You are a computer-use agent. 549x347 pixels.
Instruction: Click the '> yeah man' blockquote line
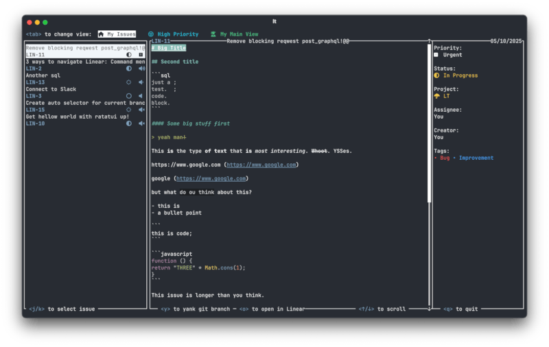click(x=169, y=137)
